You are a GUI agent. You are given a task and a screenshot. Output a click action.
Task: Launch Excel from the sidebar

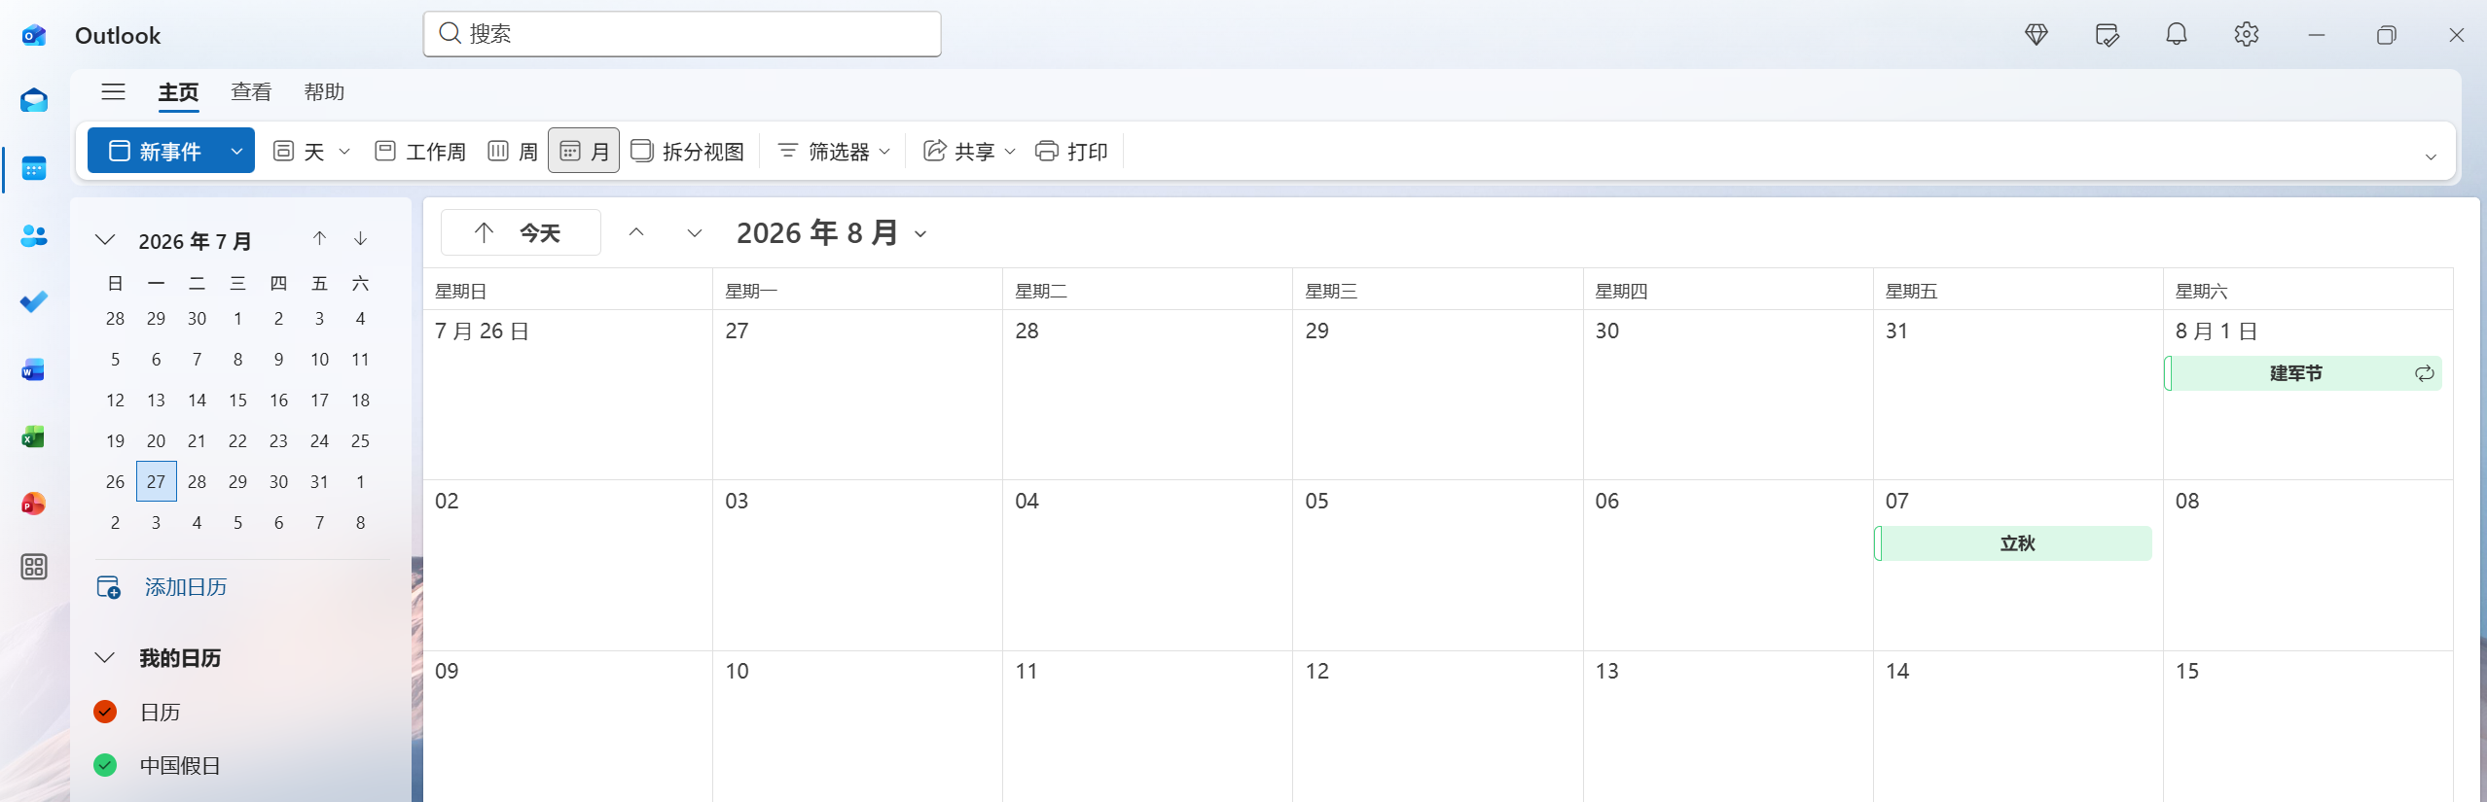[x=34, y=436]
